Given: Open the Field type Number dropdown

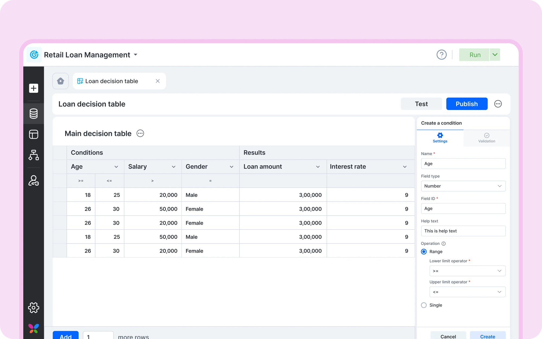Looking at the screenshot, I should (463, 186).
